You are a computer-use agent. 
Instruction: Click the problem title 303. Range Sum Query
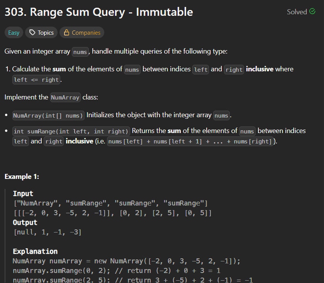click(99, 12)
